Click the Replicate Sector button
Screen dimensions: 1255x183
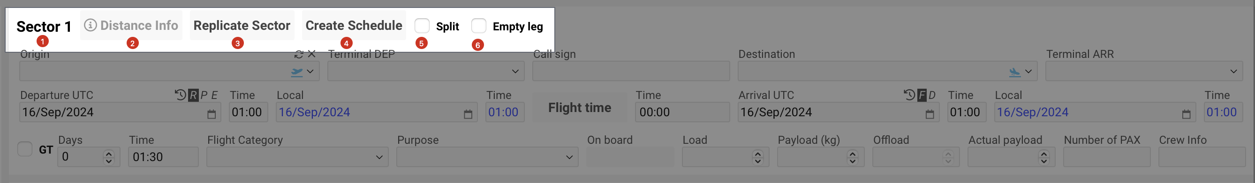[x=242, y=25]
